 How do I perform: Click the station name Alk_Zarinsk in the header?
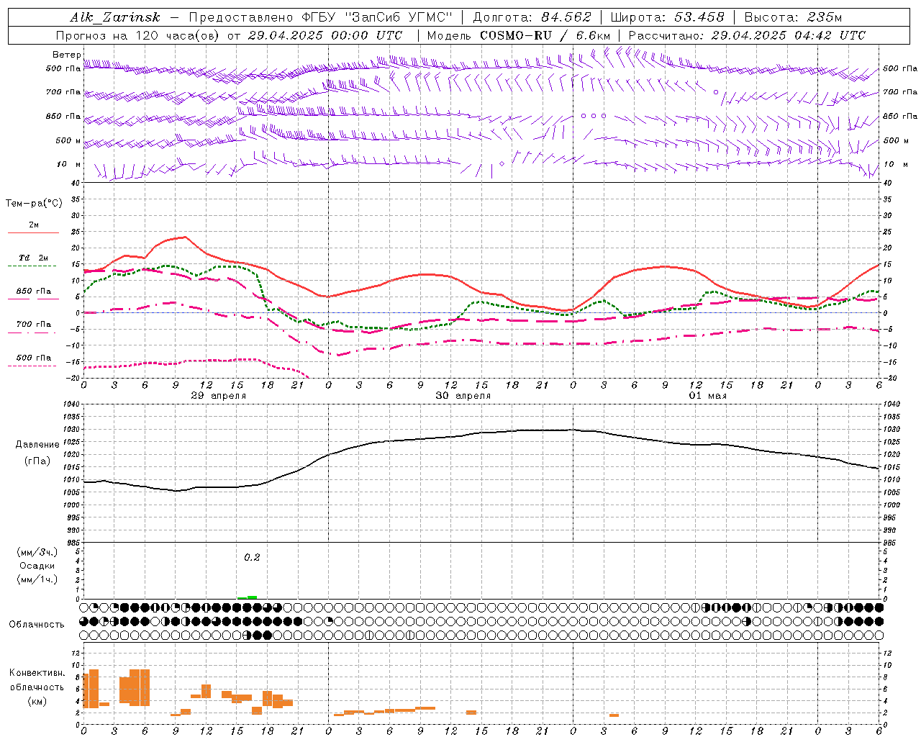(115, 18)
